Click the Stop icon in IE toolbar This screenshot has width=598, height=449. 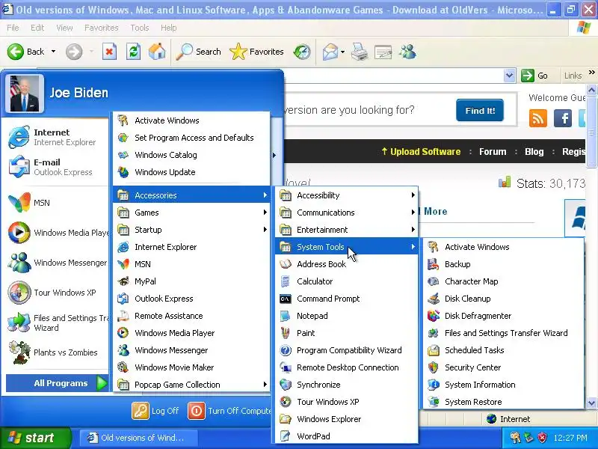point(109,52)
